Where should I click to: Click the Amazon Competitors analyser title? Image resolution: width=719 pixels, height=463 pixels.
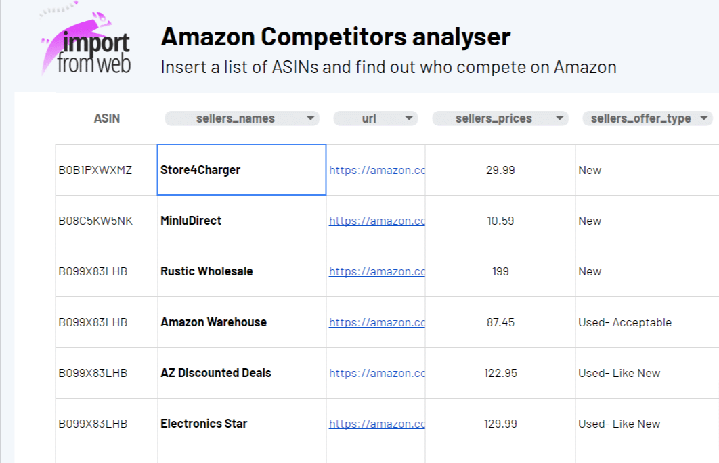[x=336, y=37]
